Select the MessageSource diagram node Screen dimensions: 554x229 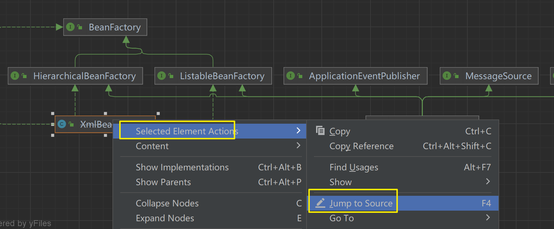(498, 76)
